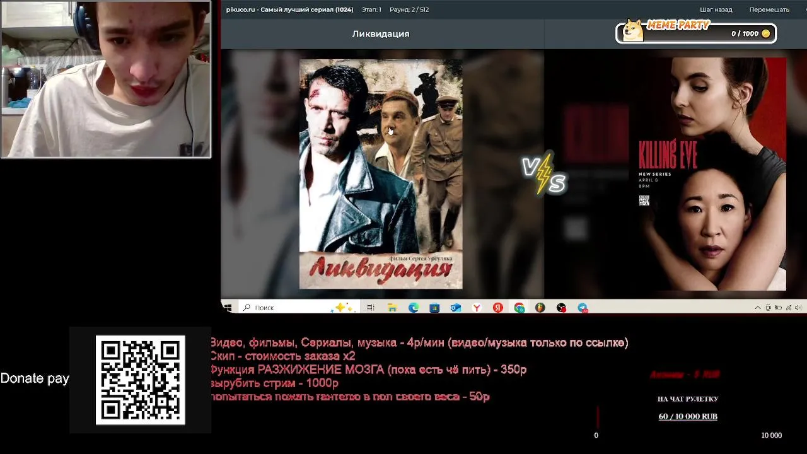Click the donation goal progress bar

[688, 417]
